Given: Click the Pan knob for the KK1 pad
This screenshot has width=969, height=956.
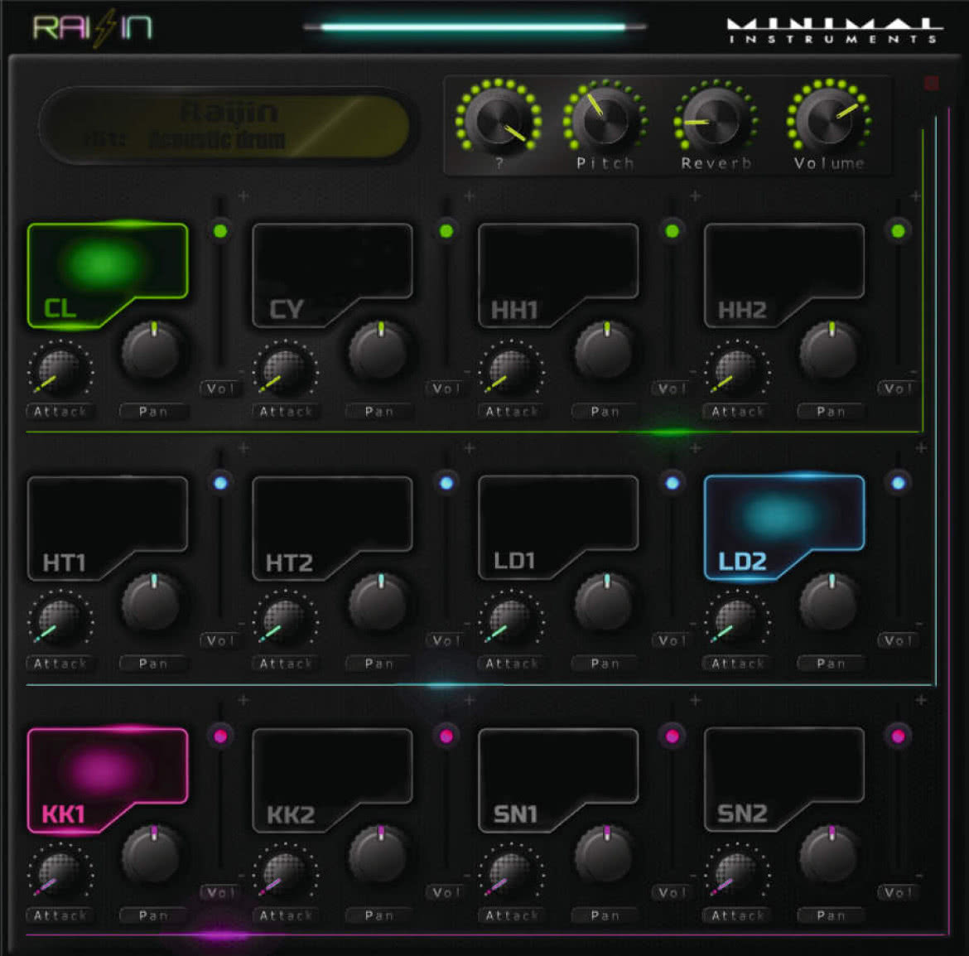Looking at the screenshot, I should [152, 855].
